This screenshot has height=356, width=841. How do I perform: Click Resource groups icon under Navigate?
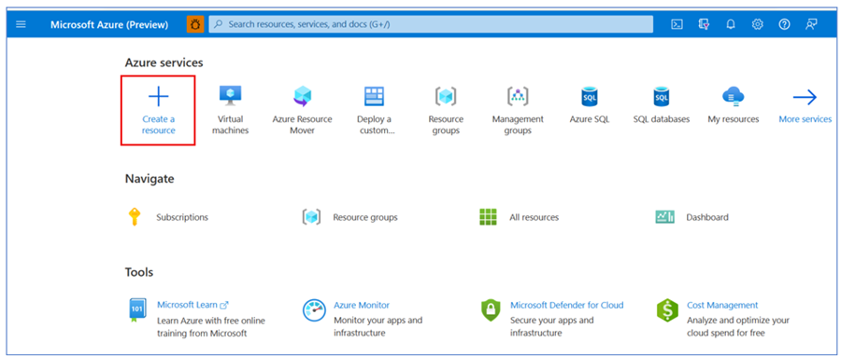point(311,217)
